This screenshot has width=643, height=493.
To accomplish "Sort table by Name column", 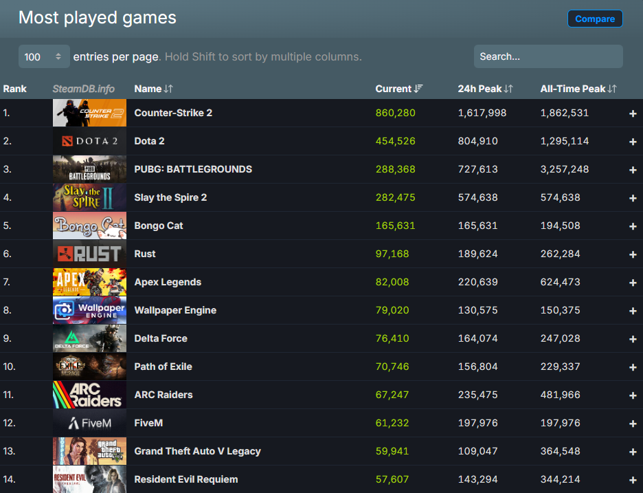I will (153, 89).
